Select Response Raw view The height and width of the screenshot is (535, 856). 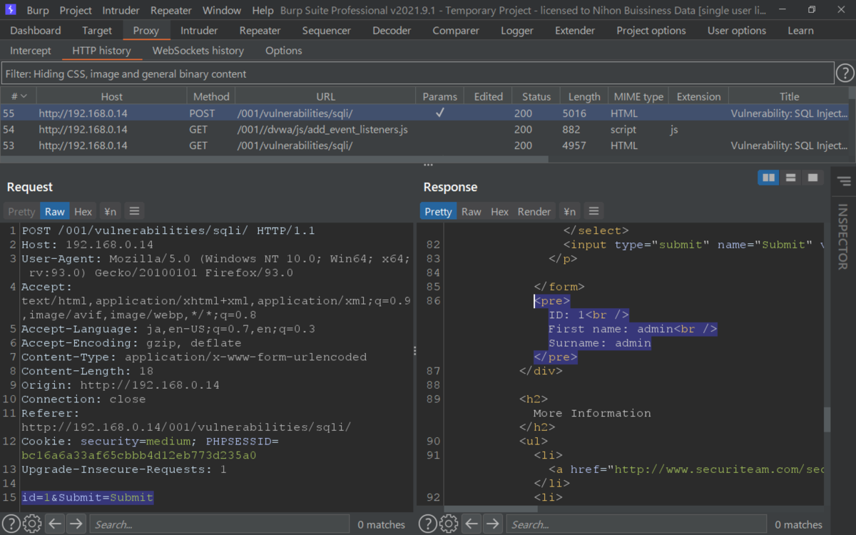coord(472,211)
